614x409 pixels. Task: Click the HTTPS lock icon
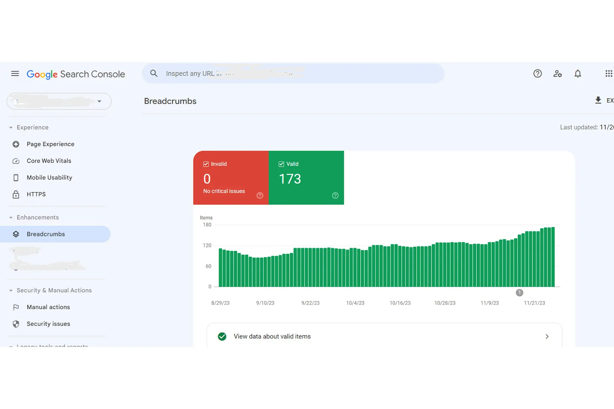point(16,194)
